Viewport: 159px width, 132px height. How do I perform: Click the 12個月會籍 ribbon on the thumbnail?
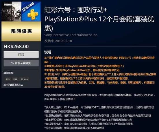point(28,7)
